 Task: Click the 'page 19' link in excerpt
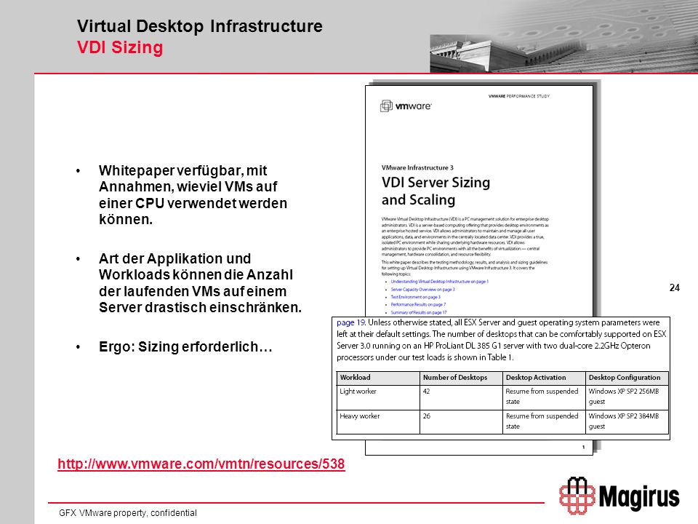click(350, 322)
